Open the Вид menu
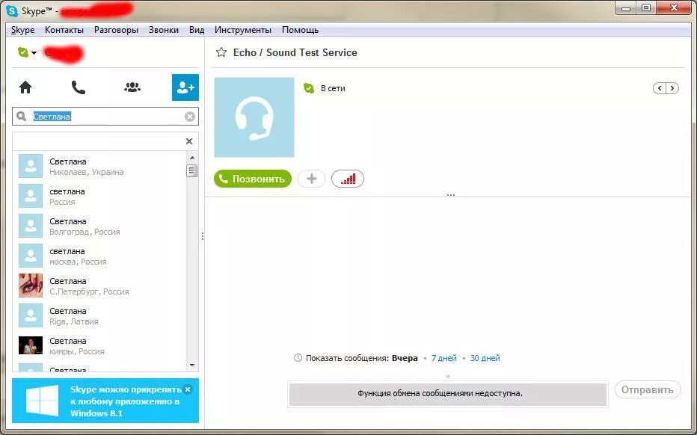 (197, 30)
